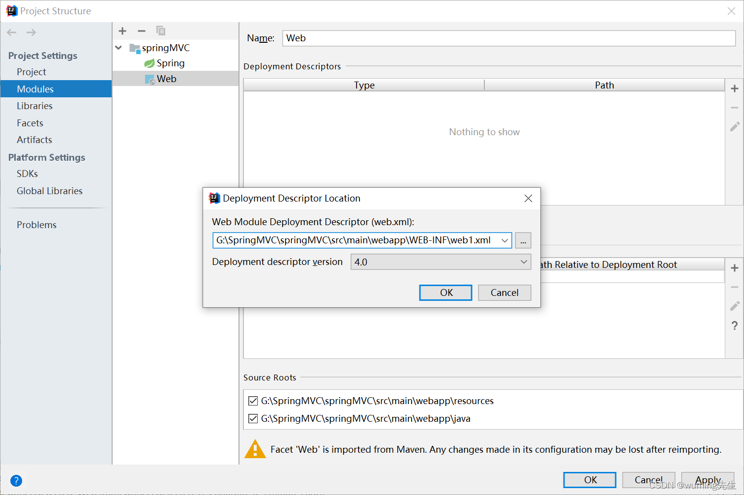Click the Maven import warning icon

(x=255, y=449)
